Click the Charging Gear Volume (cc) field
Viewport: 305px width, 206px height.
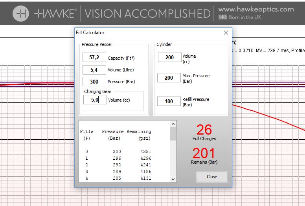coord(95,100)
